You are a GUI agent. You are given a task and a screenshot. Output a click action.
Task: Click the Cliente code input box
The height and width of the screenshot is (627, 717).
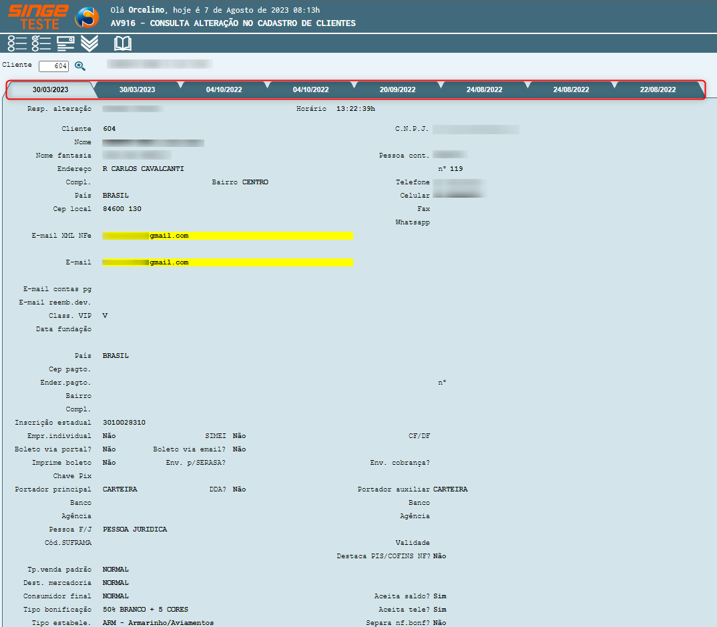click(53, 66)
